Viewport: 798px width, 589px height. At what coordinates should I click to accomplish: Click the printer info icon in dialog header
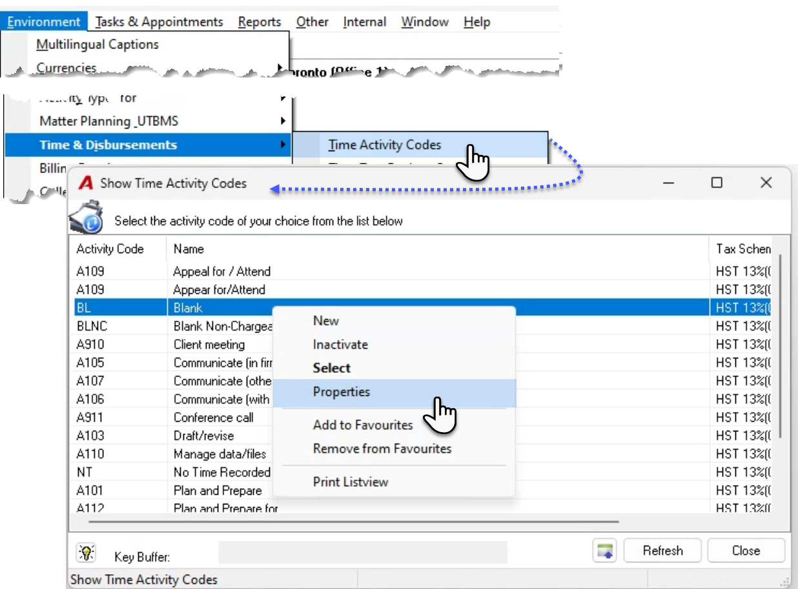(86, 217)
